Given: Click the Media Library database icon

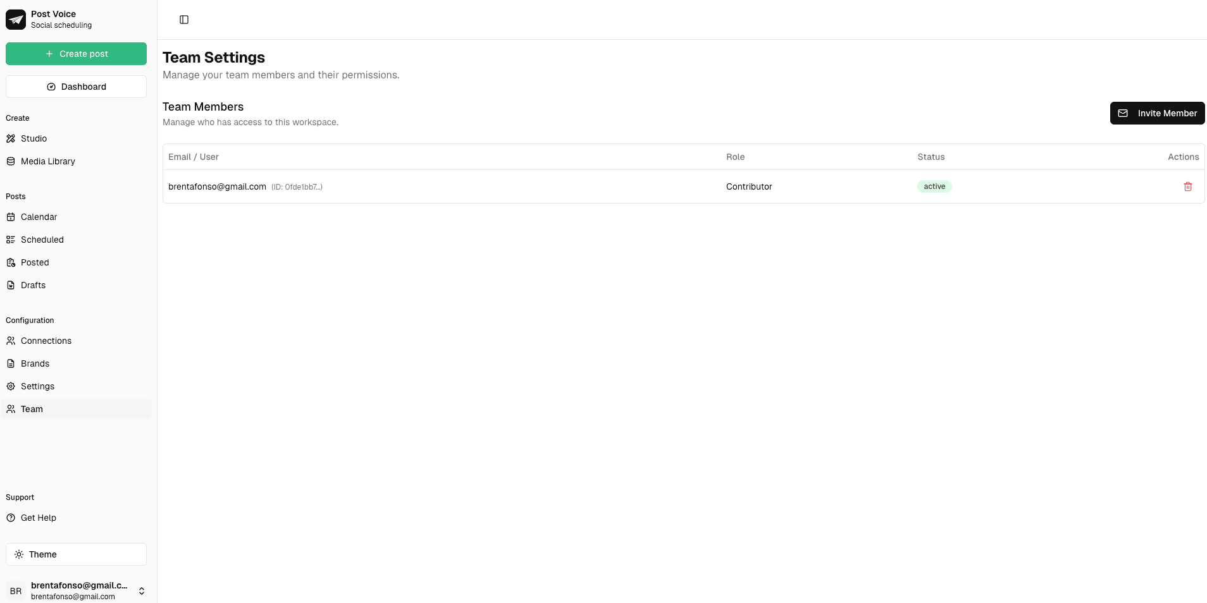Looking at the screenshot, I should point(11,161).
